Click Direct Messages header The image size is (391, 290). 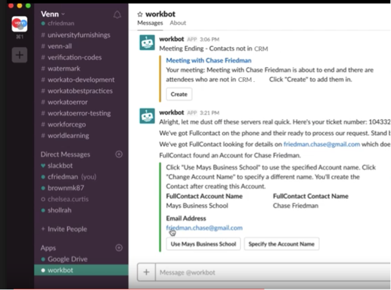pos(66,155)
